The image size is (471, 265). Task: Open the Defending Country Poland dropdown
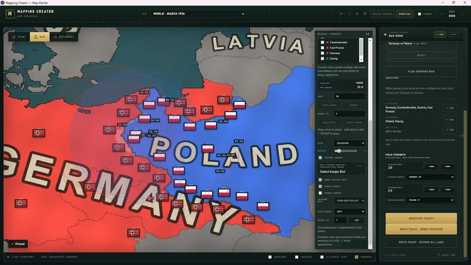(x=430, y=200)
